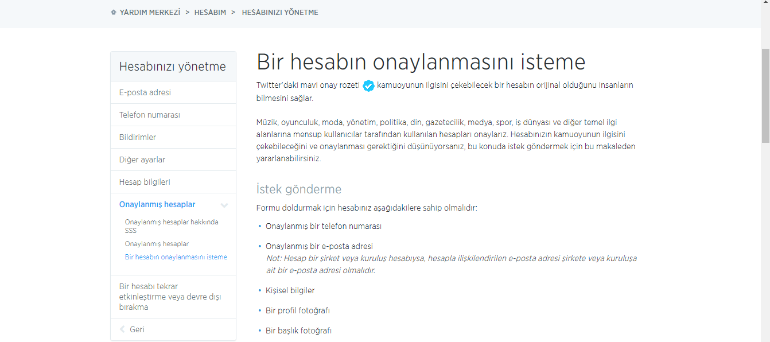The image size is (770, 342).
Task: Click the Onaylanmış bir e-posta adresi bullet
Action: (320, 246)
